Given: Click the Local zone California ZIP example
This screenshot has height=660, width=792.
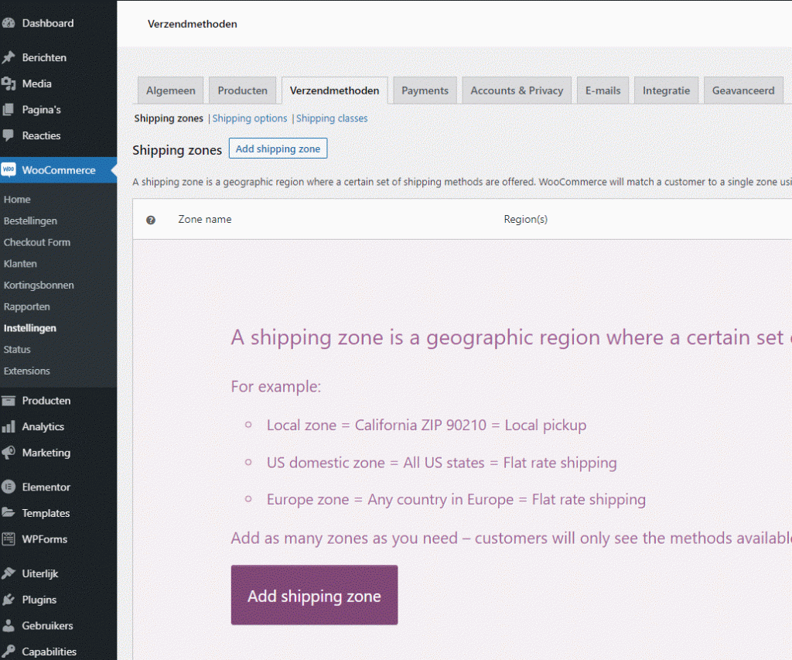Looking at the screenshot, I should click(x=426, y=426).
